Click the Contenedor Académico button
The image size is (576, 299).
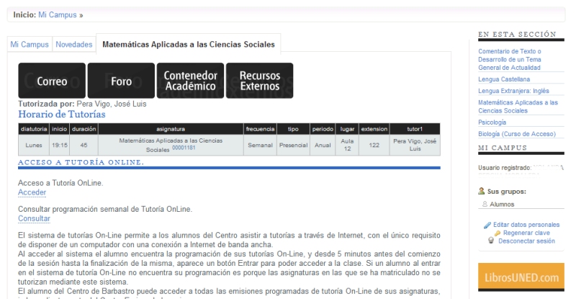(190, 81)
